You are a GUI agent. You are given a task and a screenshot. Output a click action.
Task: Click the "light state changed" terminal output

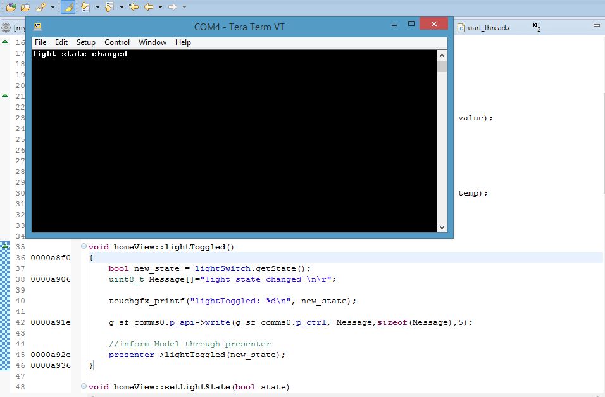pos(80,54)
